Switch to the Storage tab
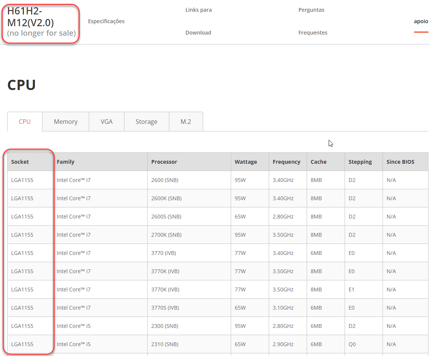430x356 pixels. pos(146,122)
